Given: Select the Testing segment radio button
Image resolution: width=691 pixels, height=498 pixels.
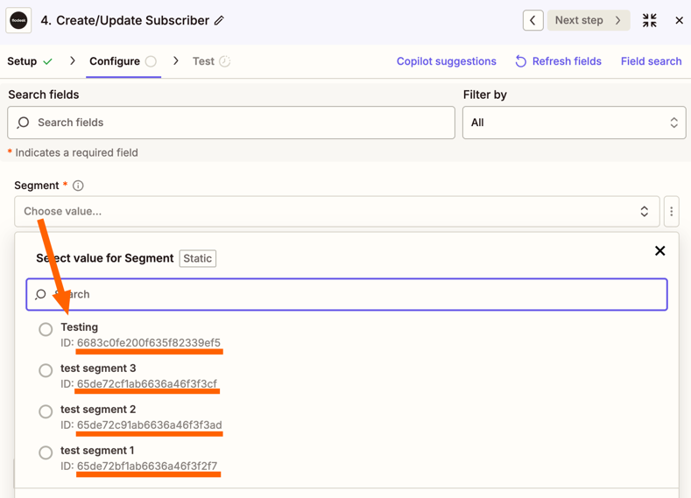Looking at the screenshot, I should tap(46, 330).
